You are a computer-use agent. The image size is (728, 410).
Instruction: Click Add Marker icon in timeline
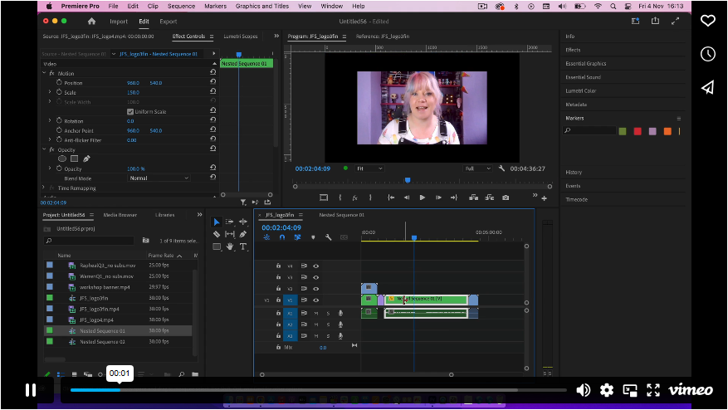[x=313, y=237]
